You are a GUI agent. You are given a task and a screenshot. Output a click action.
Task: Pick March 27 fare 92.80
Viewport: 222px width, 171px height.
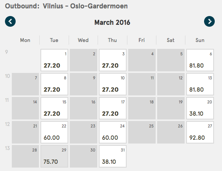[x=200, y=132]
